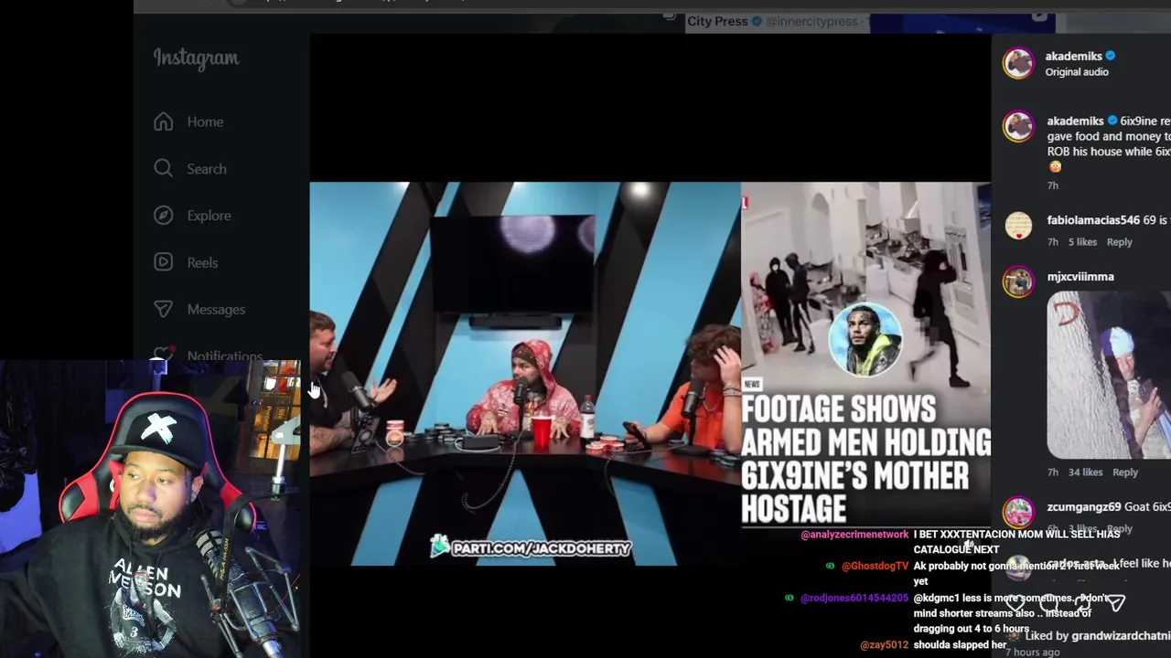1171x658 pixels.
Task: Open akademiks username in the caption
Action: click(1075, 121)
